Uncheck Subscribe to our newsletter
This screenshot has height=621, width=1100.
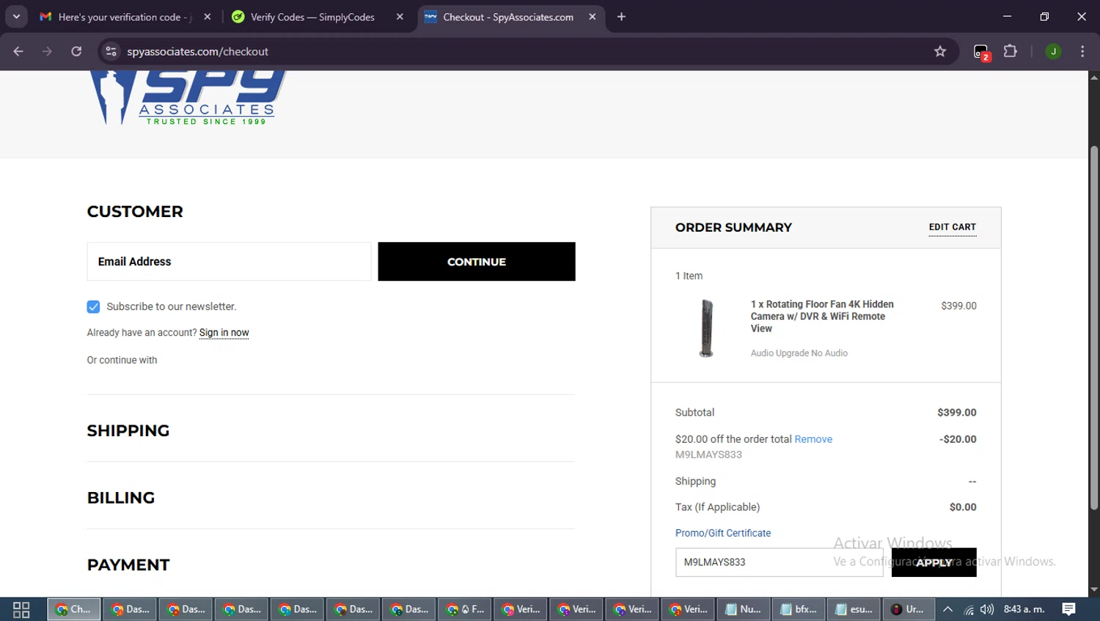[x=93, y=306]
